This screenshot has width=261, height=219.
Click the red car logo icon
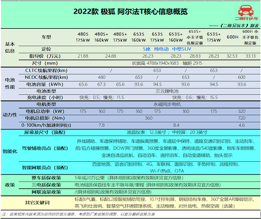(x=246, y=11)
